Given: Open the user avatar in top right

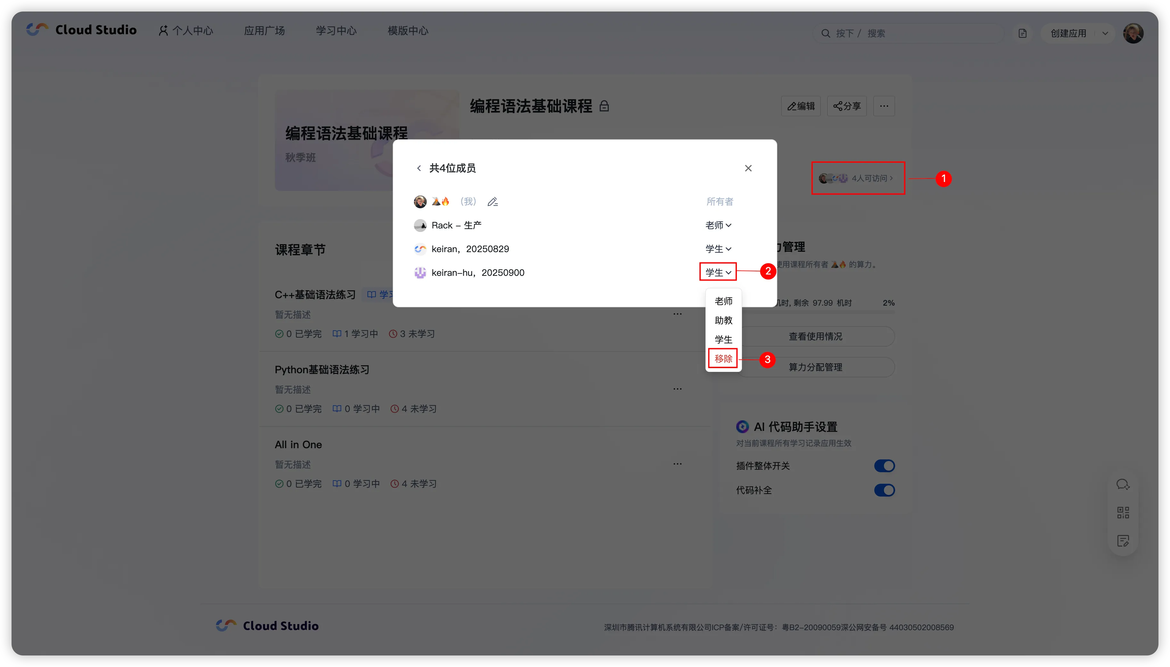Looking at the screenshot, I should [x=1133, y=33].
